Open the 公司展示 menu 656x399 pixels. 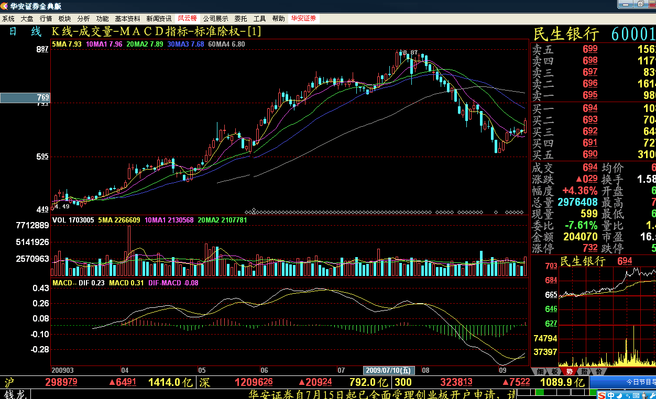pos(216,18)
